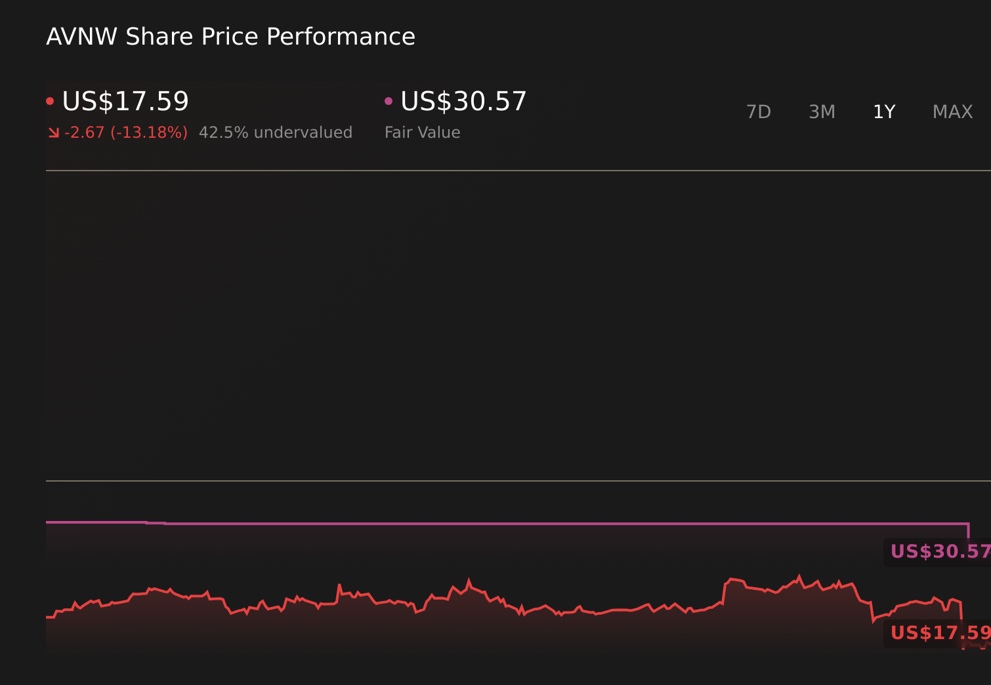The width and height of the screenshot is (991, 685).
Task: Click the red share price legend dot
Action: [50, 101]
